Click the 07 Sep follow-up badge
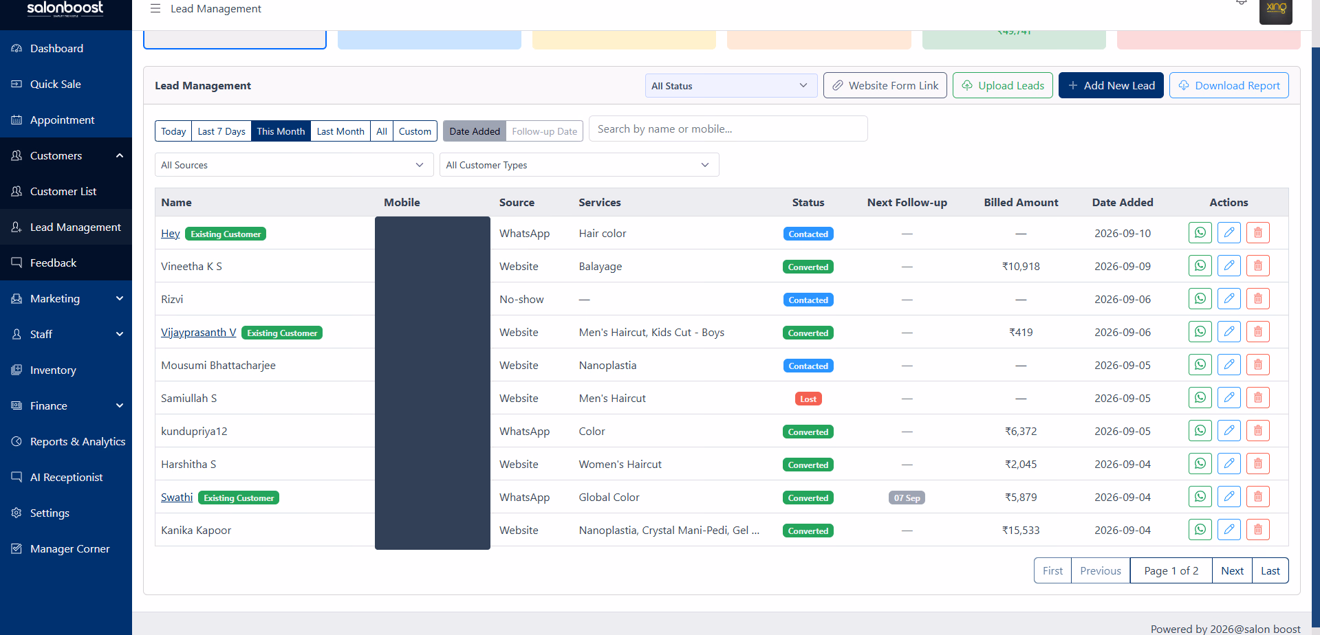Image resolution: width=1320 pixels, height=635 pixels. [x=907, y=498]
